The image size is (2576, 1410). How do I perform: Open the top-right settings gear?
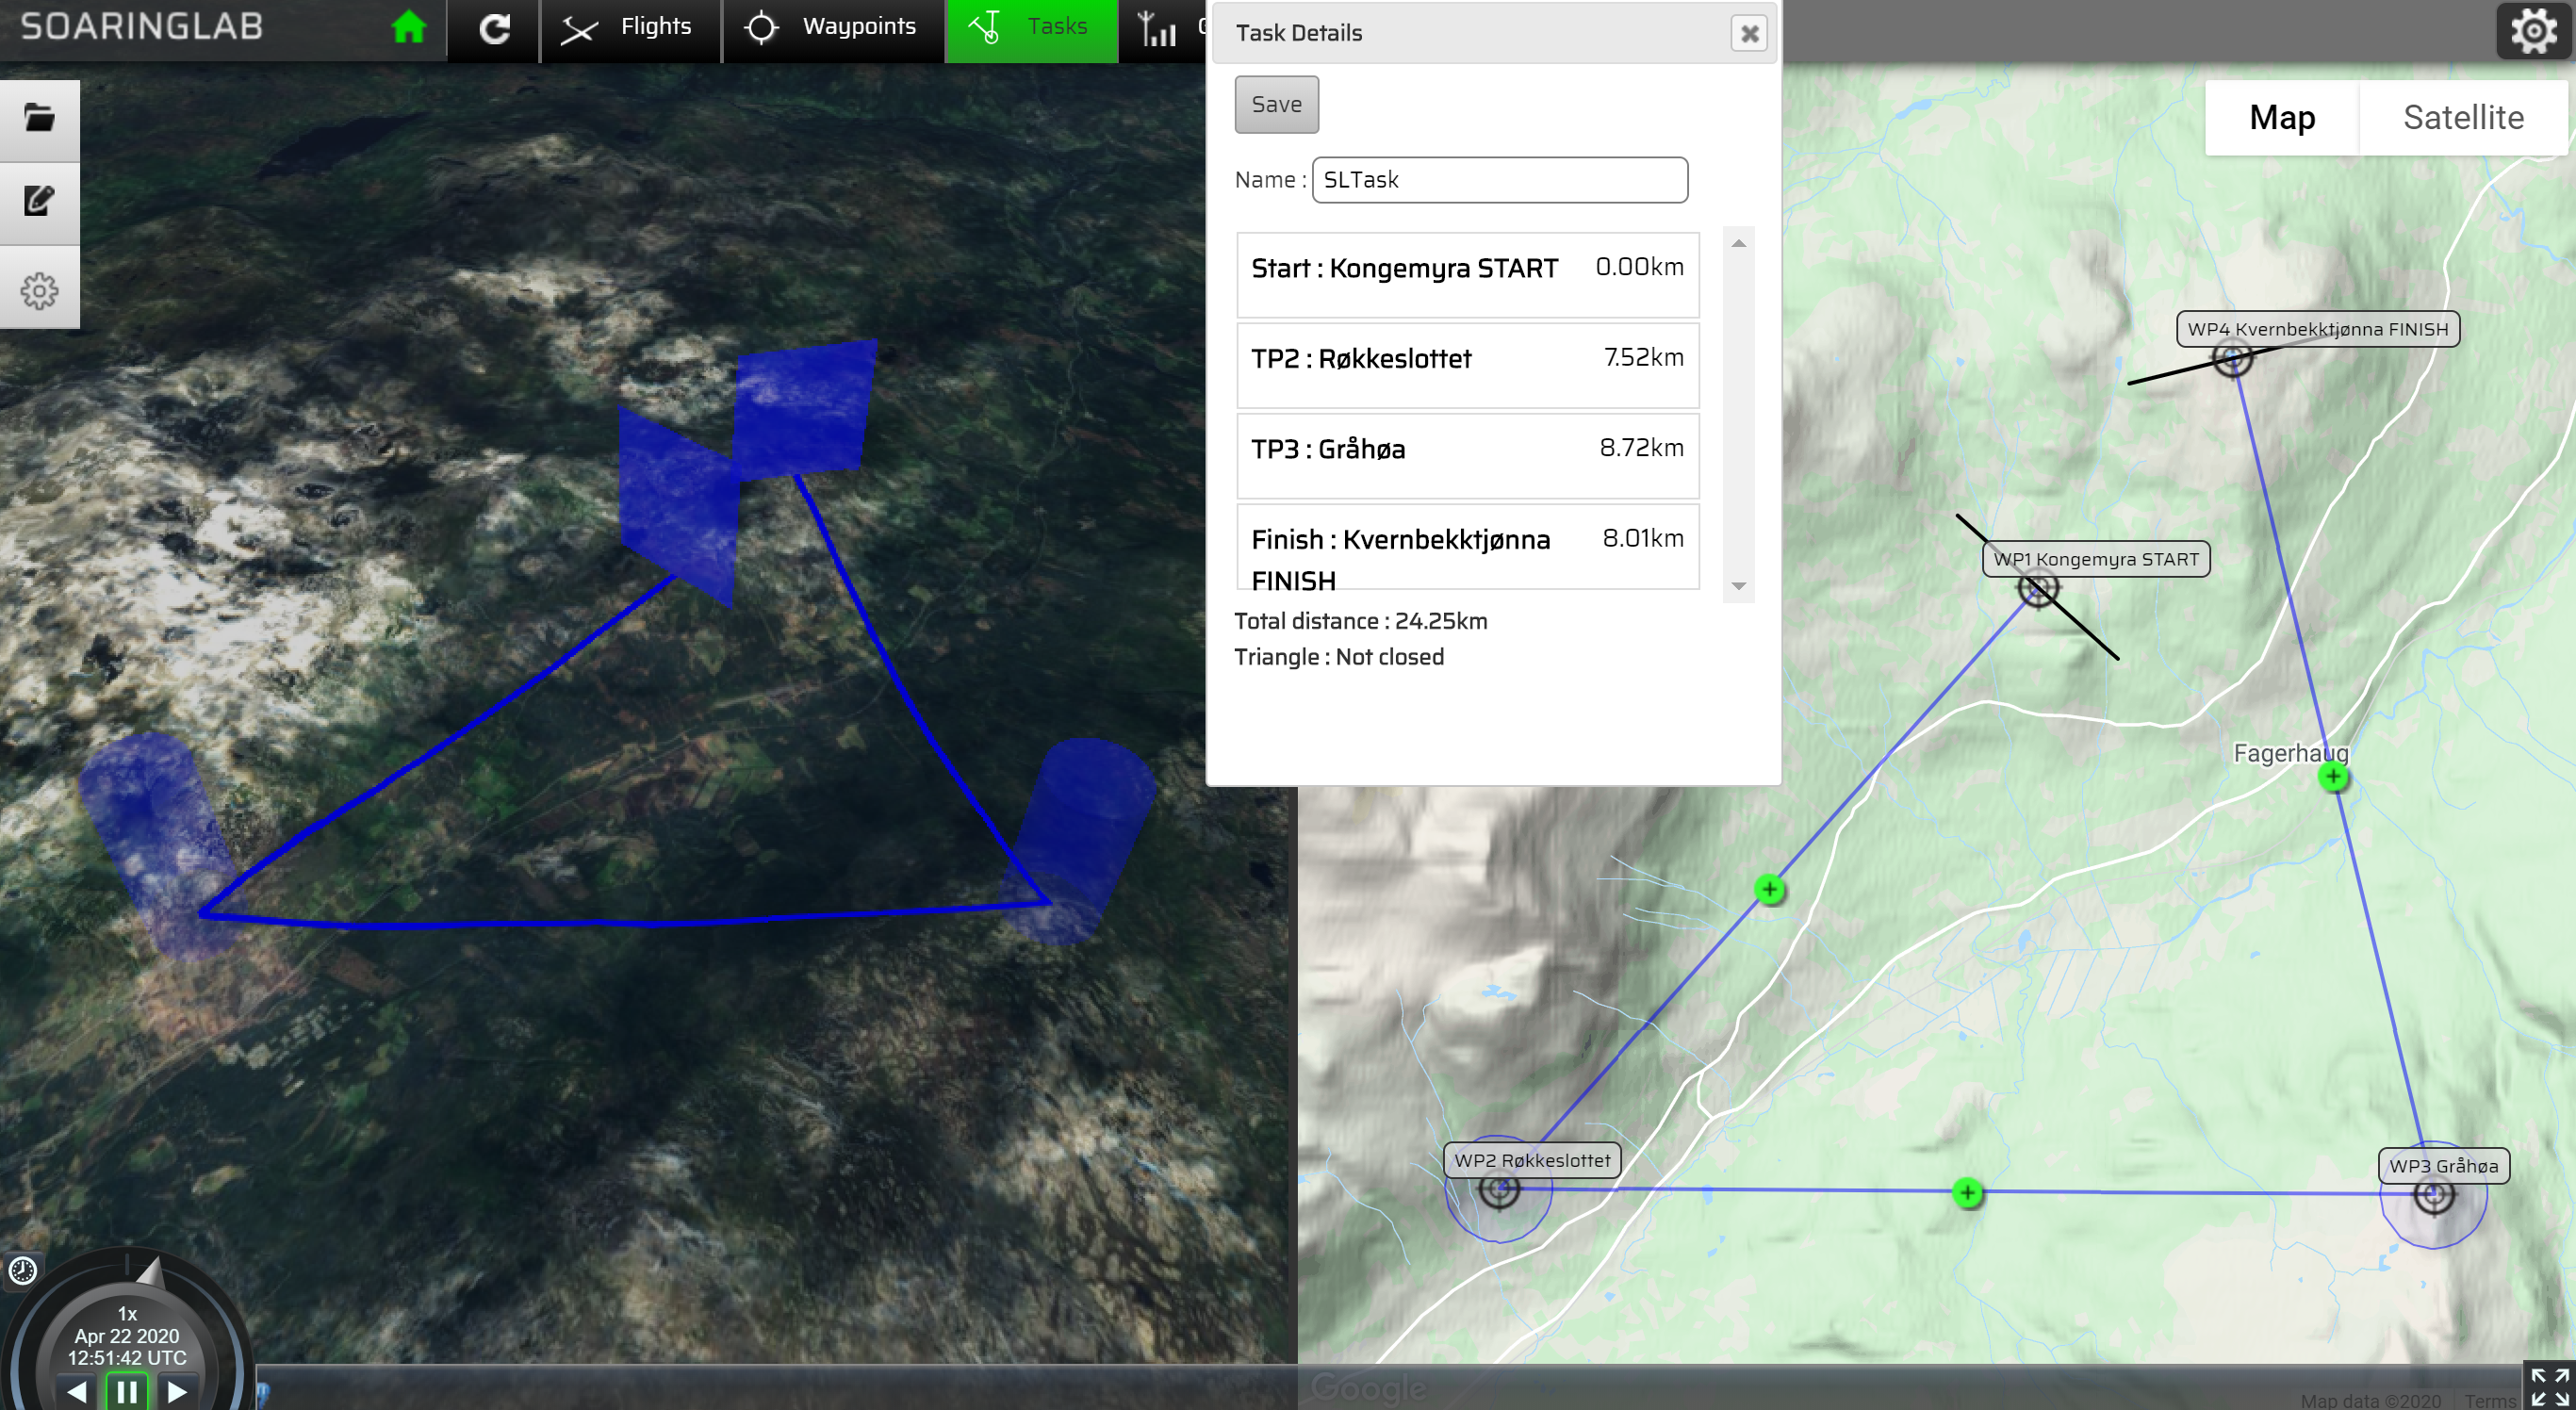pyautogui.click(x=2534, y=31)
